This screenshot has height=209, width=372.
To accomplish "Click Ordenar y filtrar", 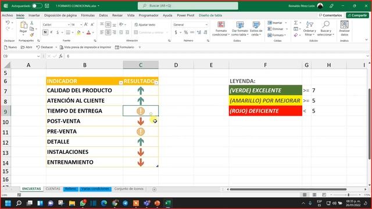I will (x=309, y=28).
